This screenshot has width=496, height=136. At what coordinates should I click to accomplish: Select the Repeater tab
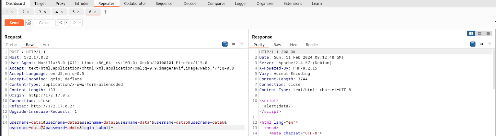pyautogui.click(x=106, y=3)
